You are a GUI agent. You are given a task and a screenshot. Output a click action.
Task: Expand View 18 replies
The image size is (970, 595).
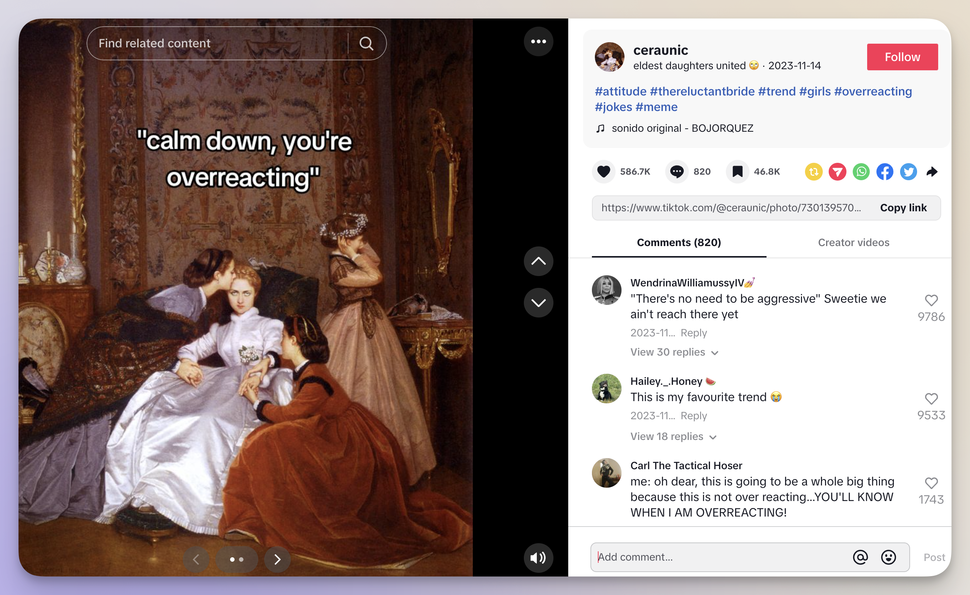pyautogui.click(x=673, y=436)
